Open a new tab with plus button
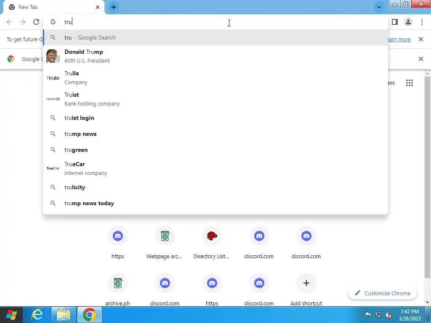Viewport: 431px width, 323px height. (x=114, y=7)
